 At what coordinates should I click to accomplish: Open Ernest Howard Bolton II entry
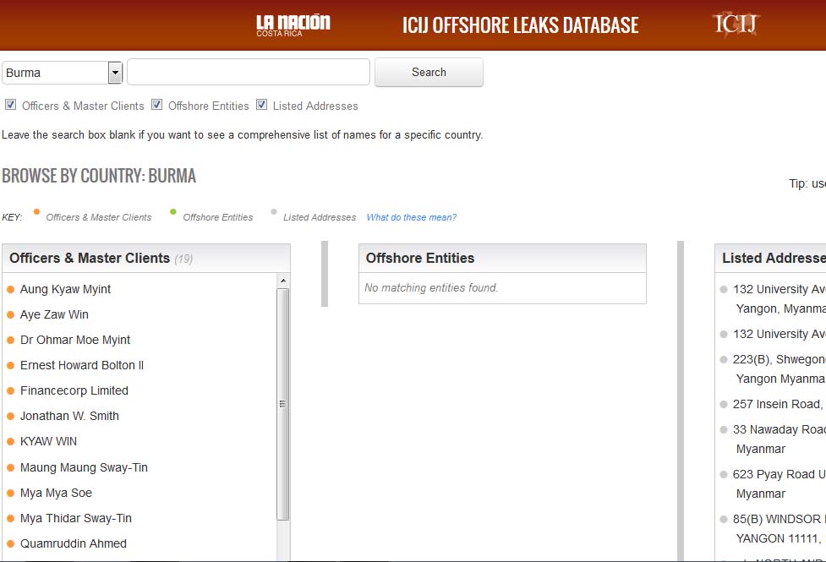click(x=82, y=365)
